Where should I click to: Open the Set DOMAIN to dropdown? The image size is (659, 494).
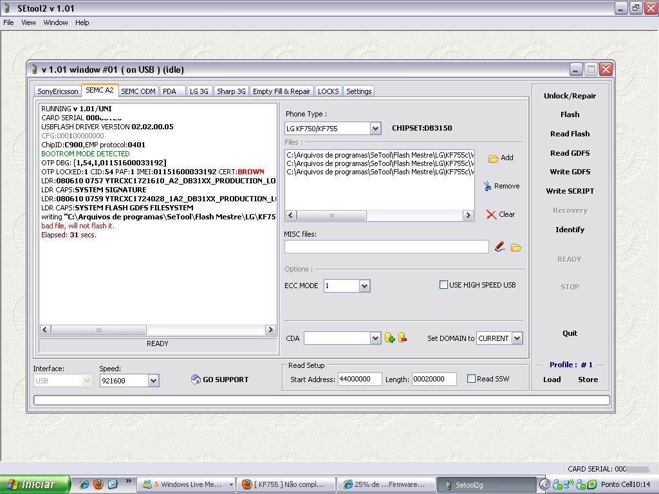(x=517, y=338)
